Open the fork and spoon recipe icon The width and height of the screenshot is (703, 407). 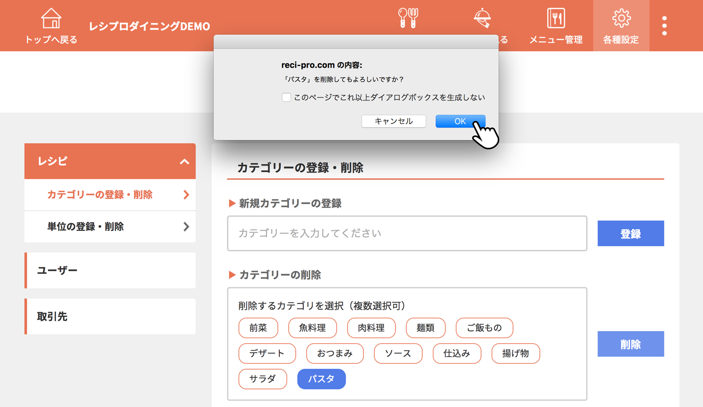pyautogui.click(x=408, y=18)
